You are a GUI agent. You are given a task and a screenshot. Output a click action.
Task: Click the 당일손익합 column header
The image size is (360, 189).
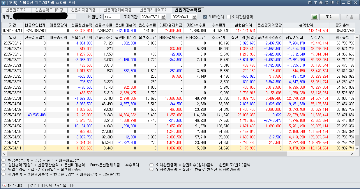[294, 38]
